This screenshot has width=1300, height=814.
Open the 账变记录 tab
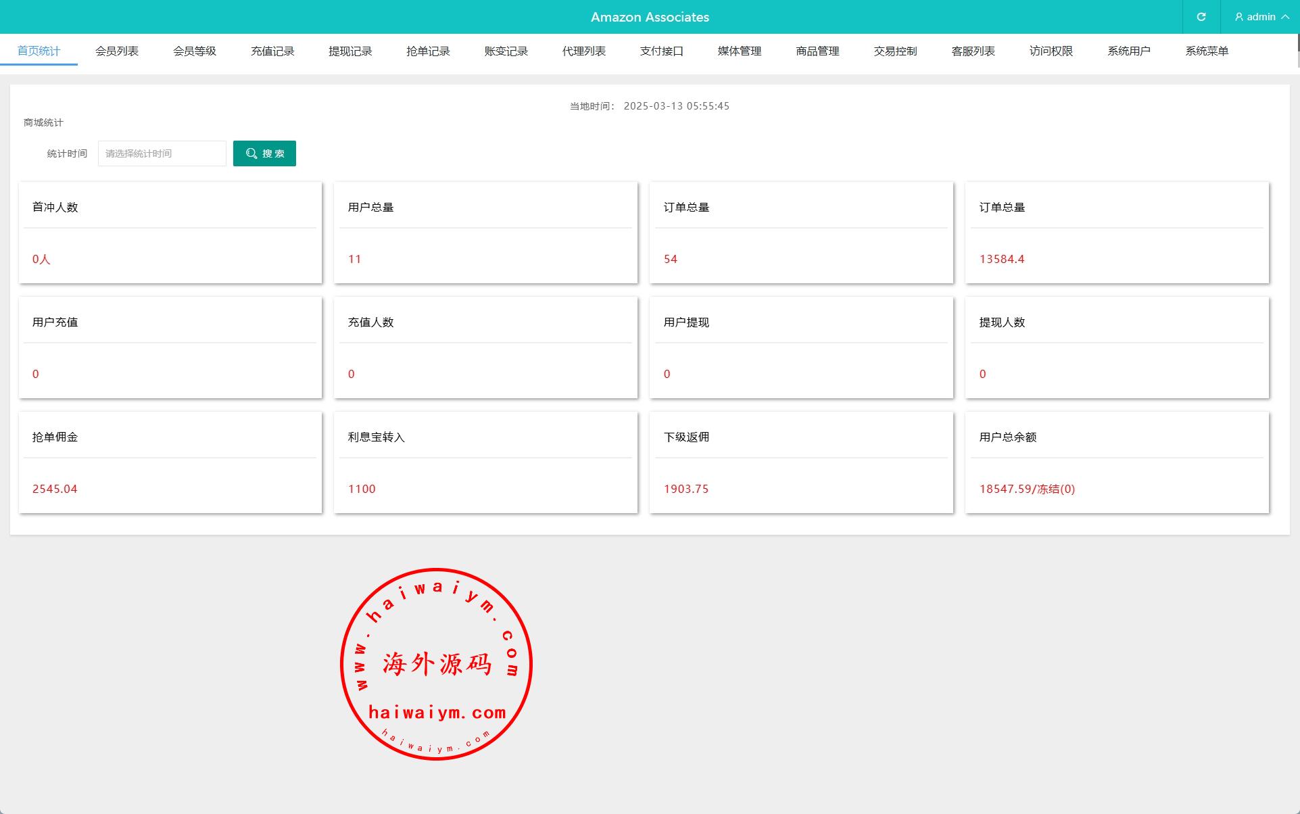(x=506, y=51)
